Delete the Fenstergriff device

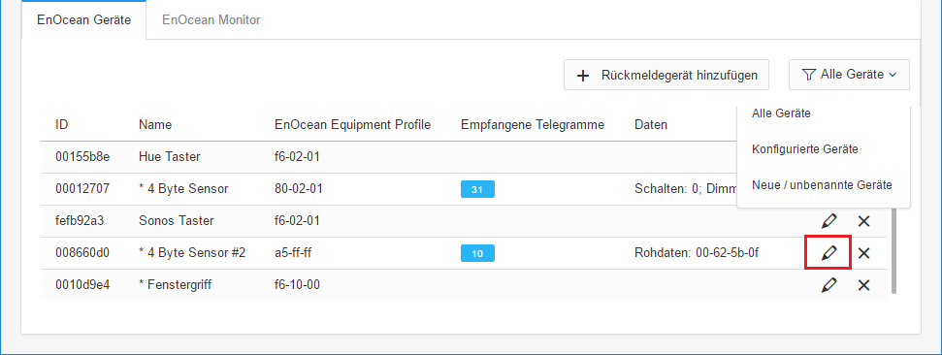click(x=863, y=285)
